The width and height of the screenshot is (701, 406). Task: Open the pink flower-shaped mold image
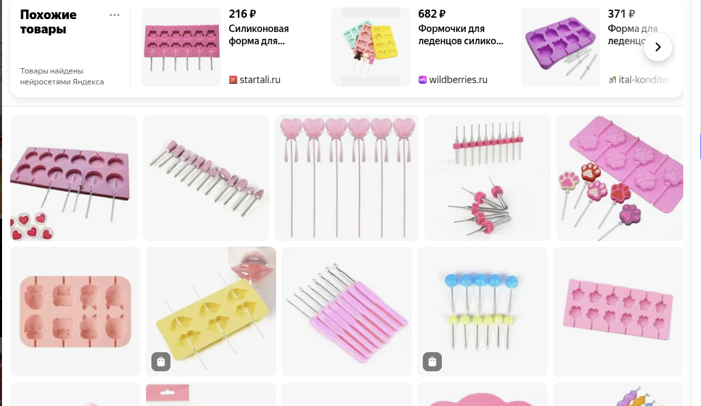pos(618,311)
